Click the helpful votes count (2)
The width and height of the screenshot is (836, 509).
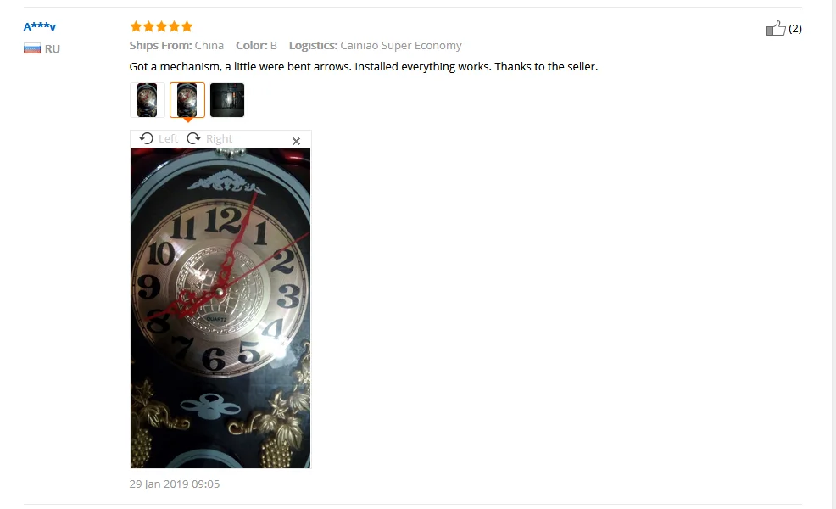795,29
